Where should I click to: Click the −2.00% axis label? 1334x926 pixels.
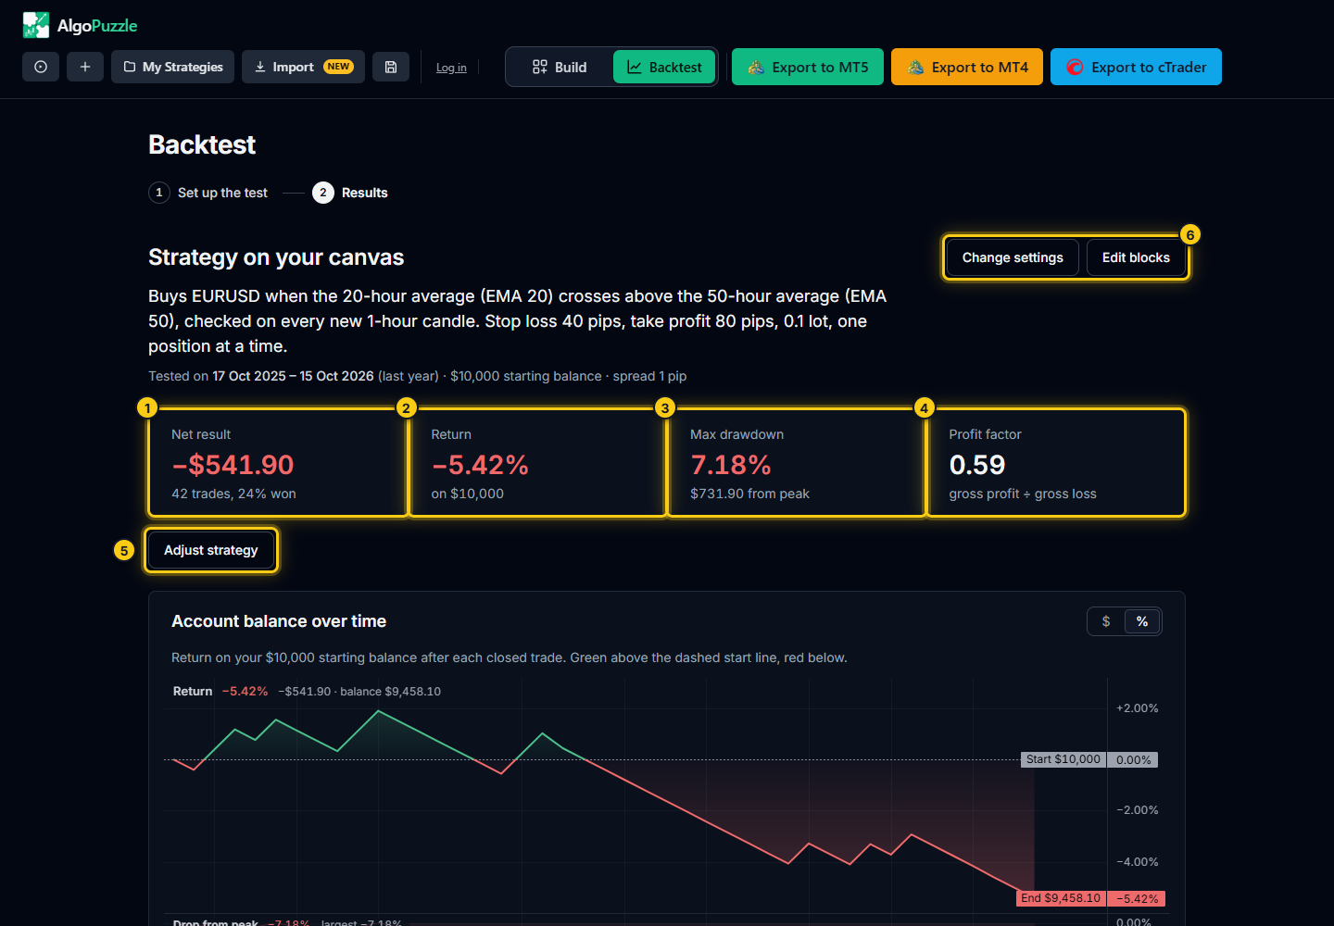click(x=1137, y=810)
